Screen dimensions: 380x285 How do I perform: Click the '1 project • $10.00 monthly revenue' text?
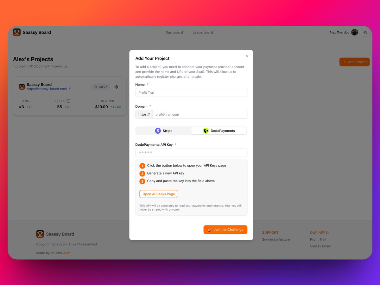pyautogui.click(x=40, y=66)
